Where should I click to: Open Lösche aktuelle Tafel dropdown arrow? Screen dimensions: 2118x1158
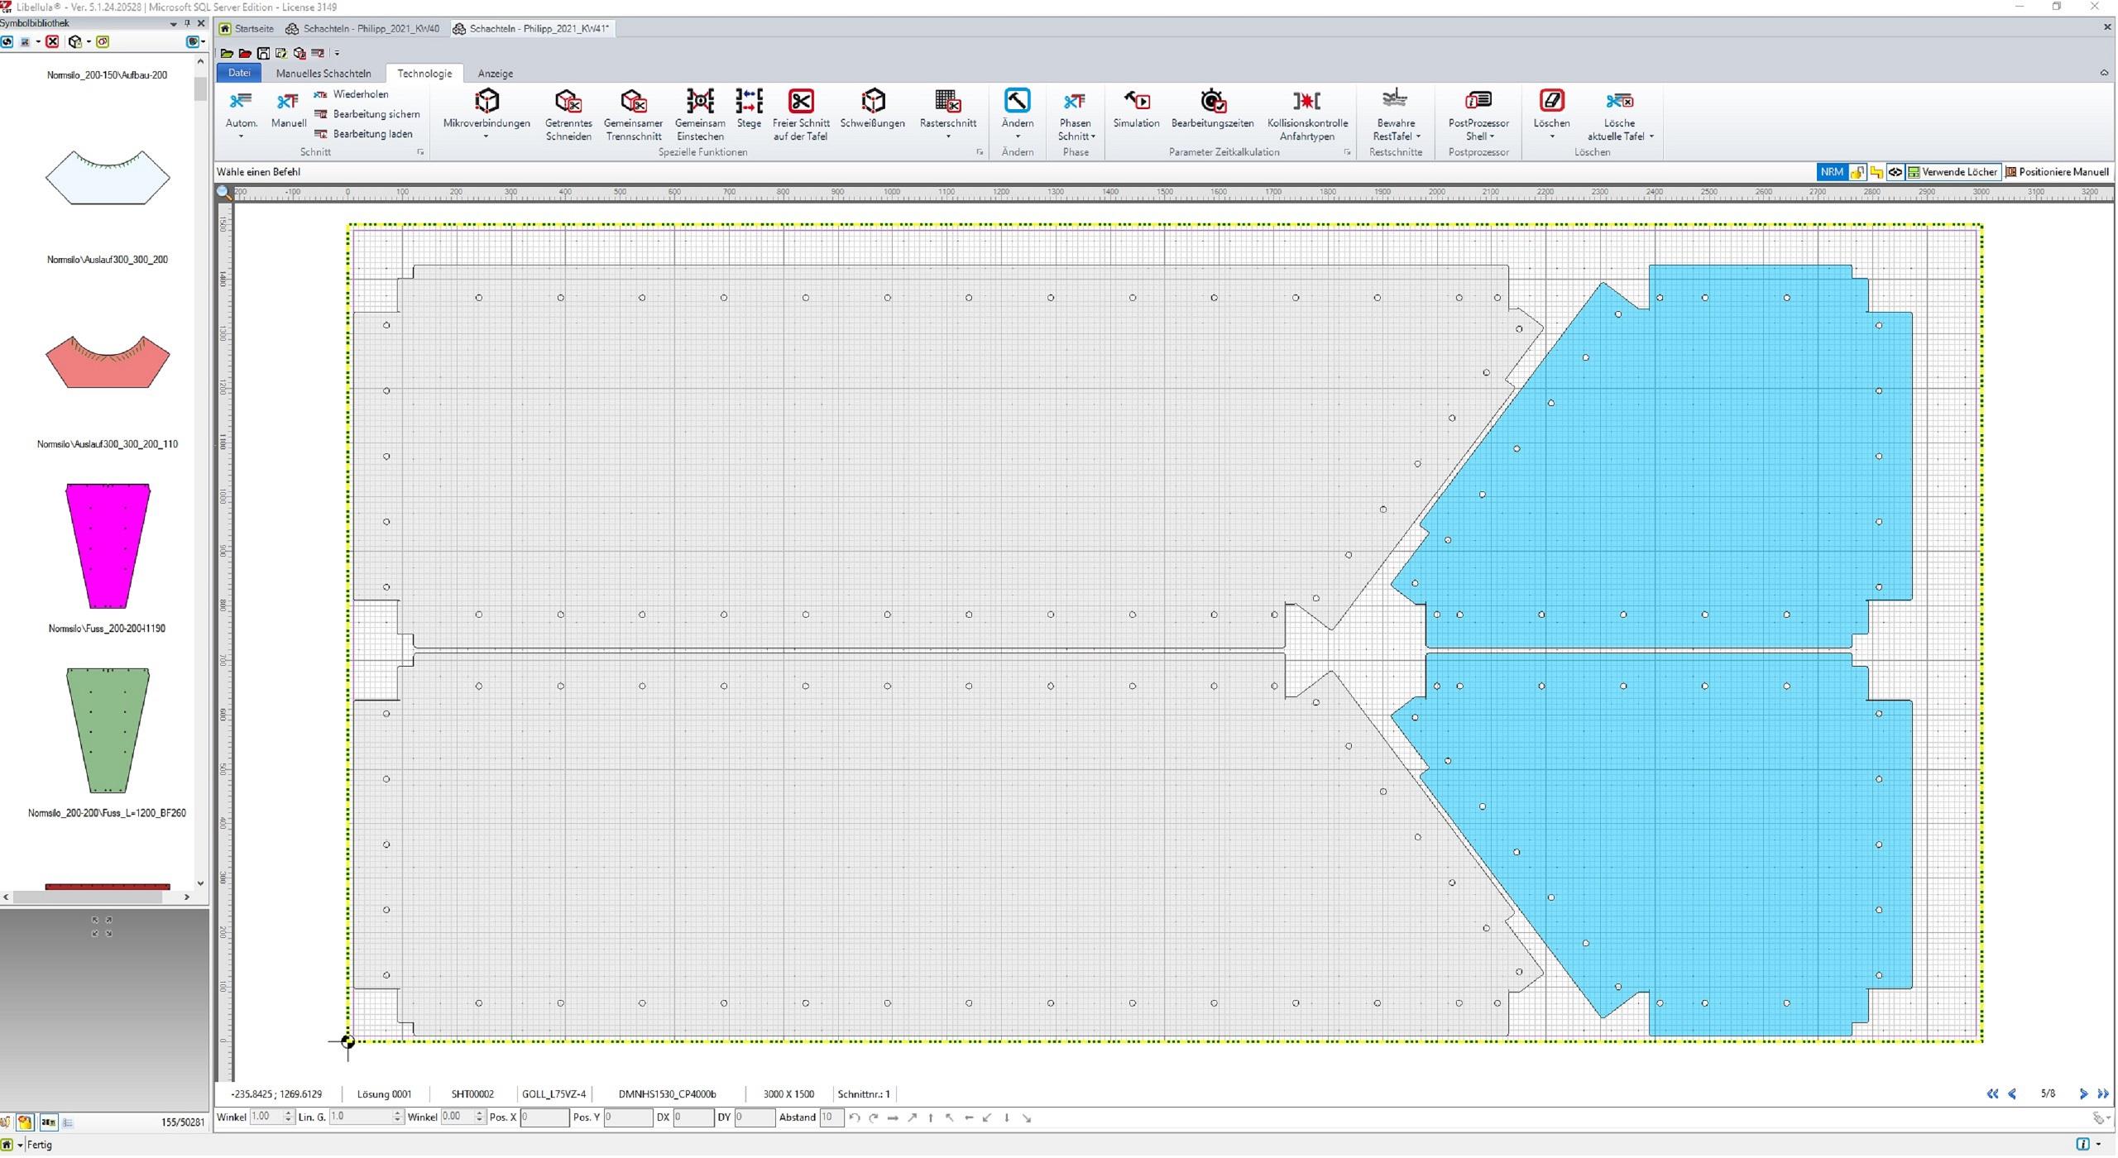(1651, 136)
